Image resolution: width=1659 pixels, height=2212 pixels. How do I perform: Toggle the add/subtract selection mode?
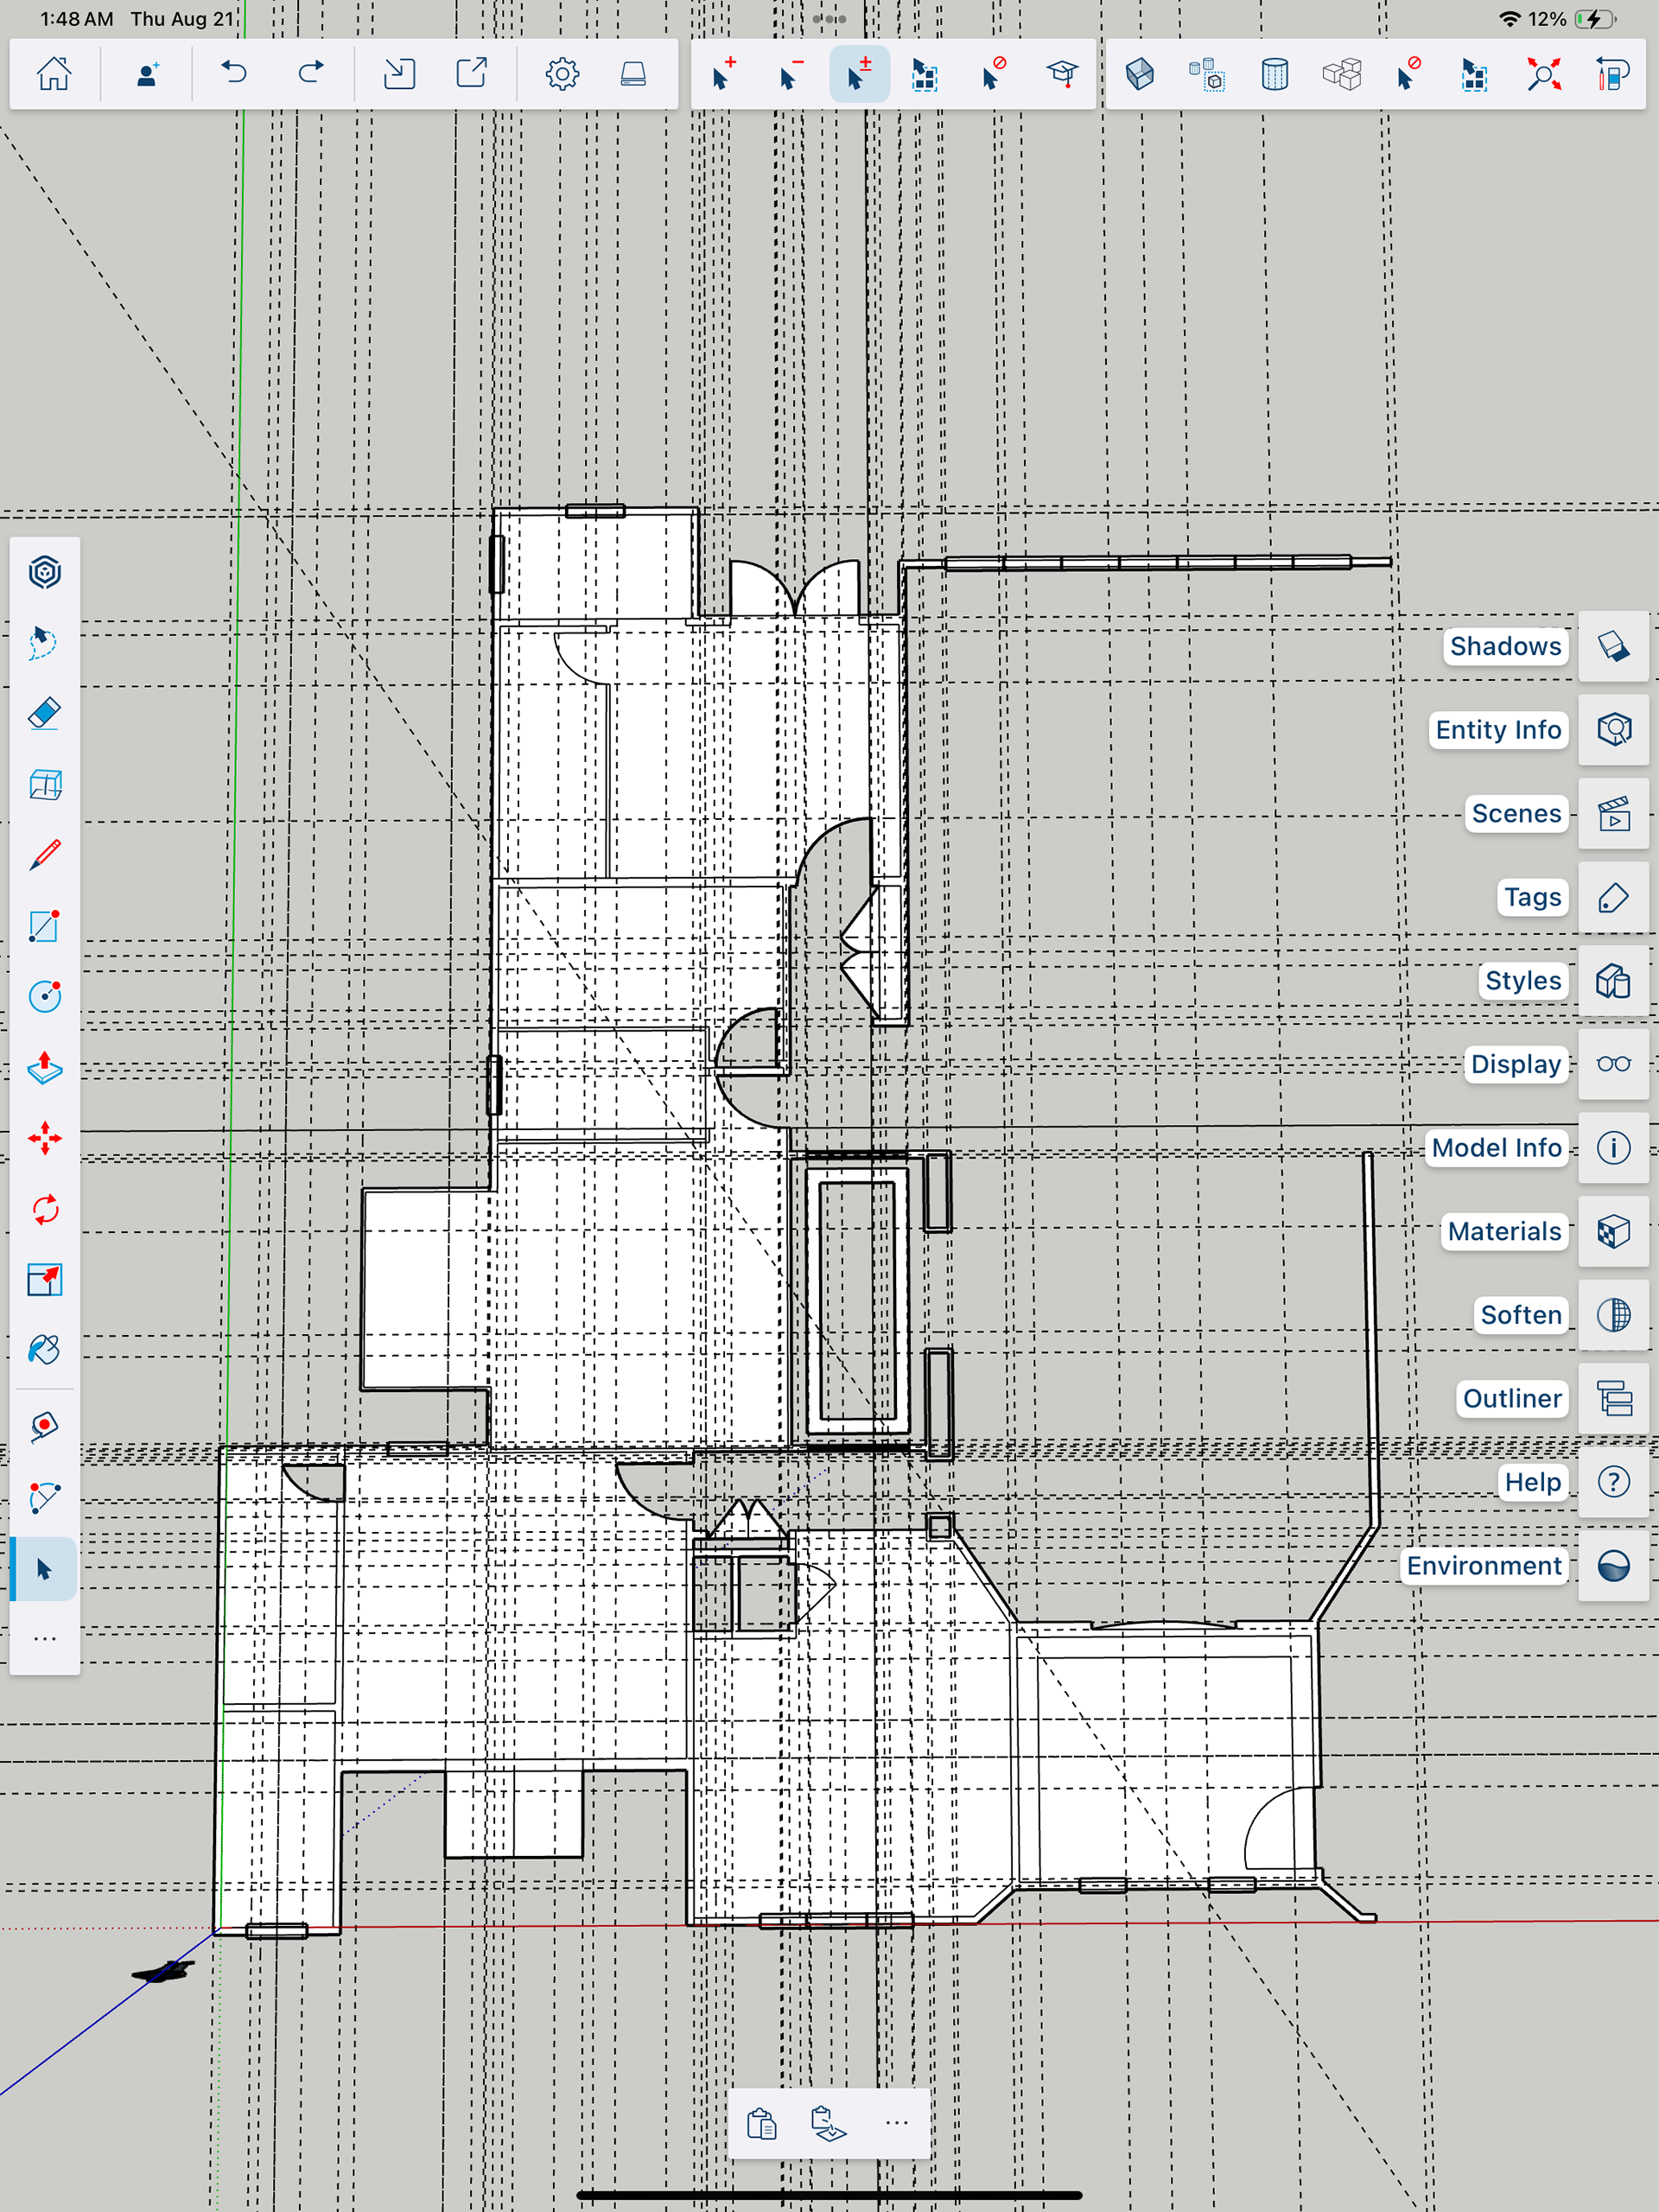coord(859,74)
